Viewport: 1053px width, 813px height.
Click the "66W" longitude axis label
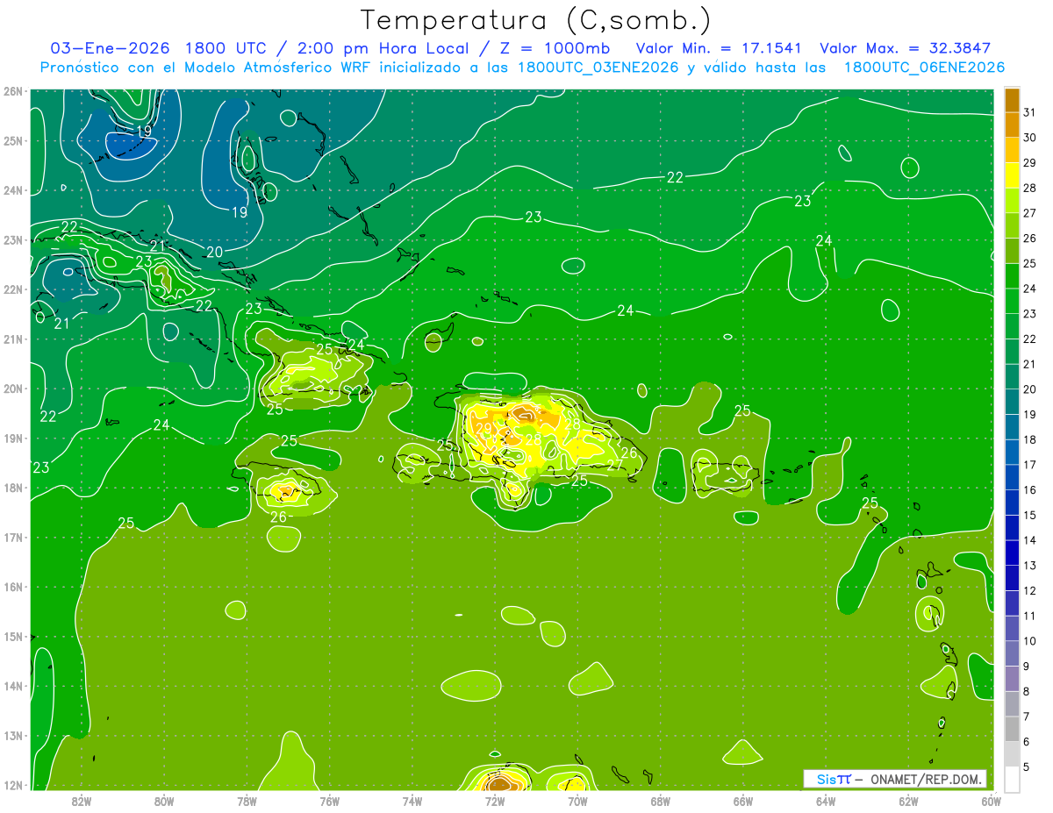click(743, 801)
